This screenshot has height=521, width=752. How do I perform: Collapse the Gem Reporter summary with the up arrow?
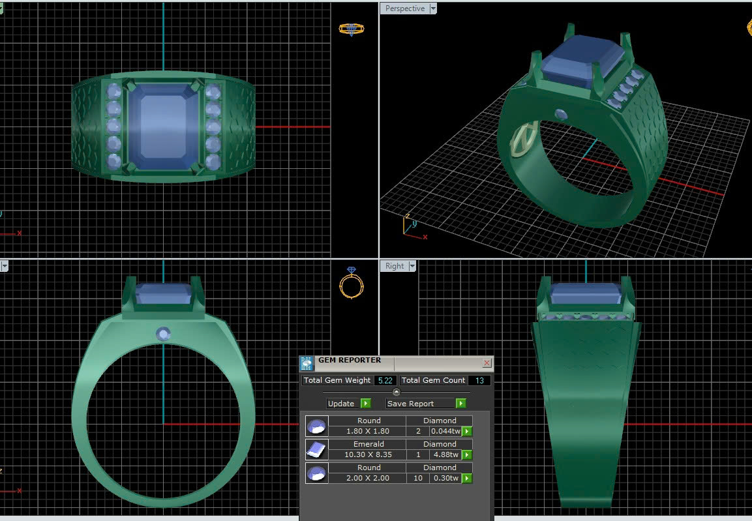pyautogui.click(x=396, y=392)
